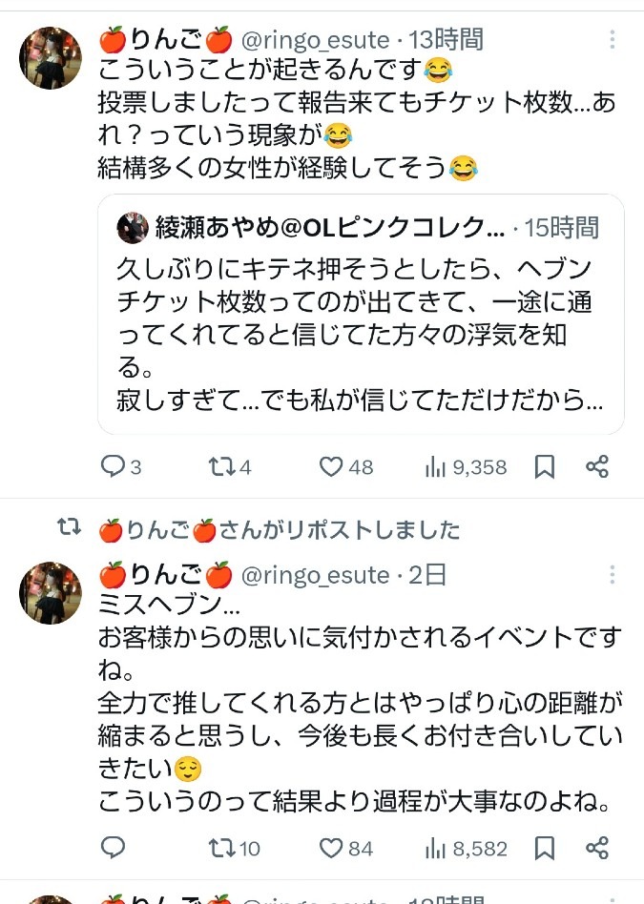Viewport: 644px width, 904px height.
Task: Toggle retweet on the post with 10 reposts
Action: point(220,848)
